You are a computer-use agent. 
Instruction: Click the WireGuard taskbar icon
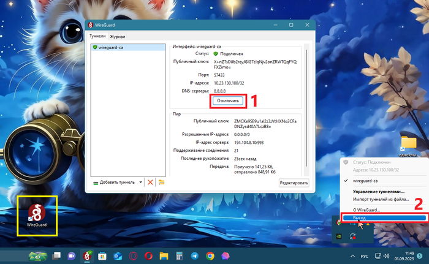coord(87,256)
